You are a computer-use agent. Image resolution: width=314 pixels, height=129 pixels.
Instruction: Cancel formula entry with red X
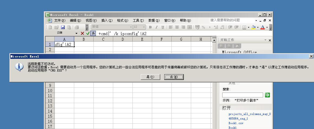click(82, 33)
